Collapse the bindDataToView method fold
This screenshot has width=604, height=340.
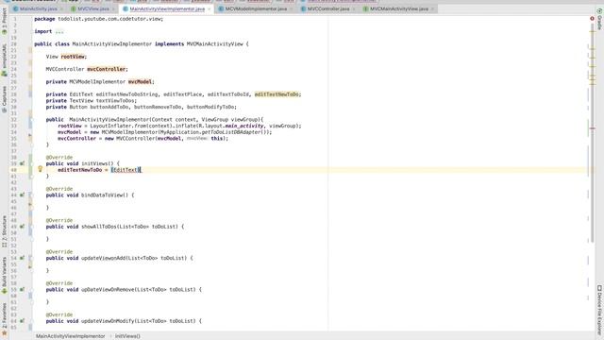(32, 195)
